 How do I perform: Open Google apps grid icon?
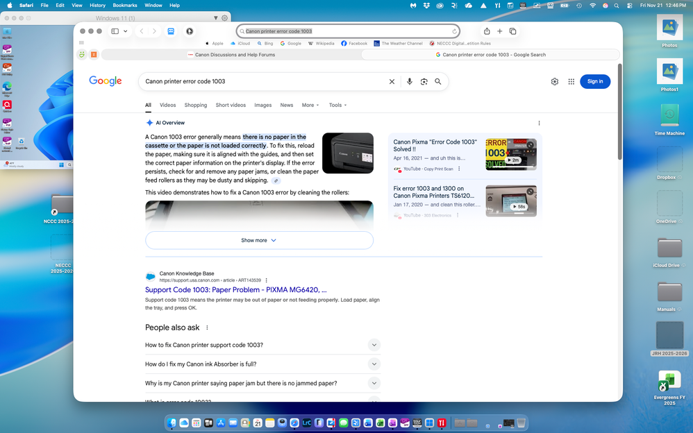coord(571,81)
